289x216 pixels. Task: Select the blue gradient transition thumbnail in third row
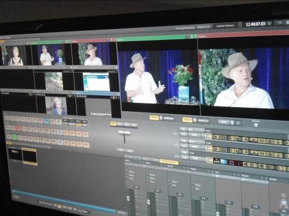(224, 162)
